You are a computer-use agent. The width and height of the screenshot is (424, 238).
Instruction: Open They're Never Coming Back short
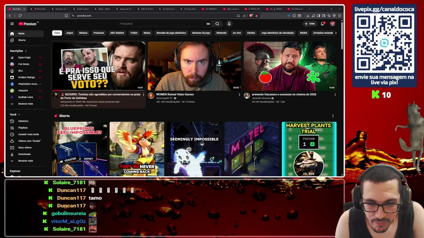[x=137, y=149]
